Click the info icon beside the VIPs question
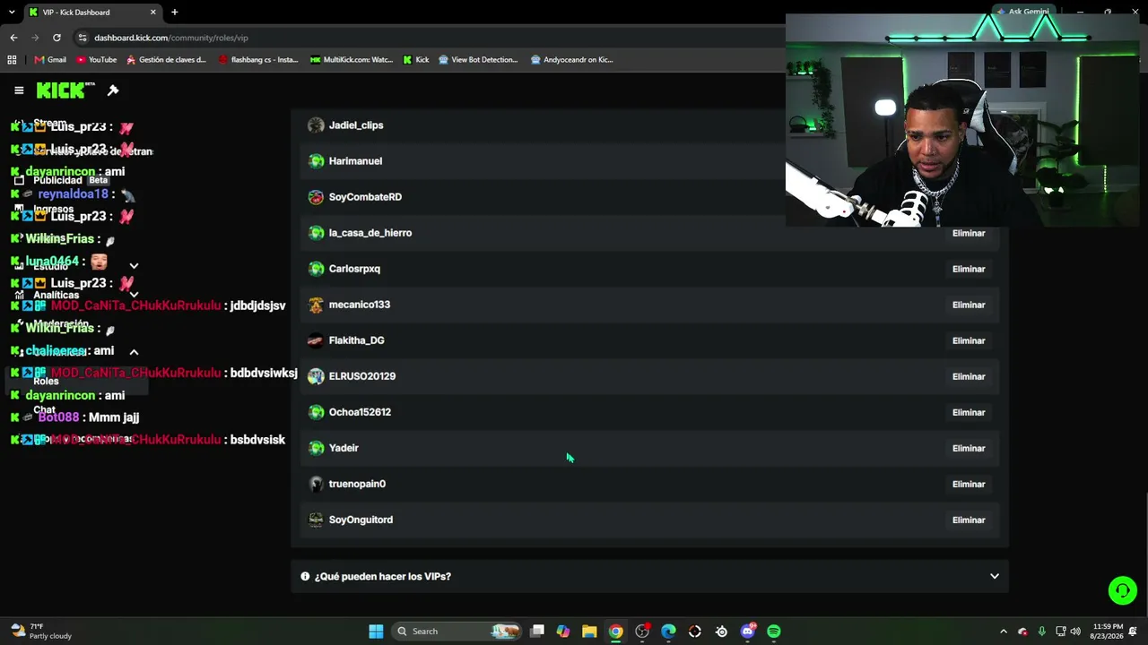Image resolution: width=1148 pixels, height=645 pixels. pos(305,576)
